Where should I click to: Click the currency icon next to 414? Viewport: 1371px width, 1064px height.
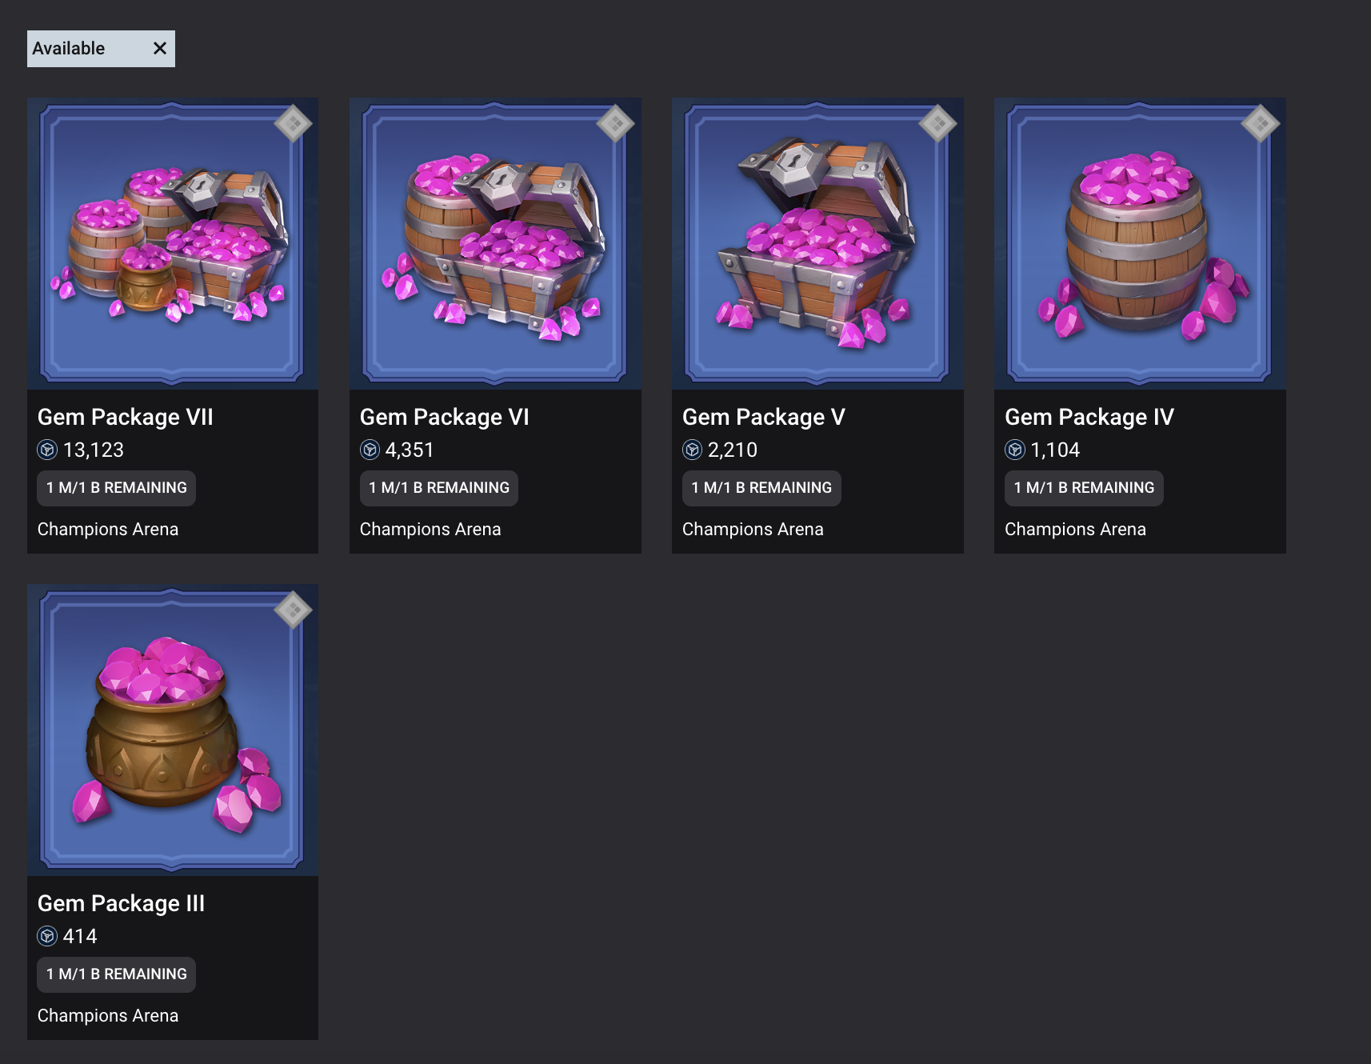click(47, 936)
